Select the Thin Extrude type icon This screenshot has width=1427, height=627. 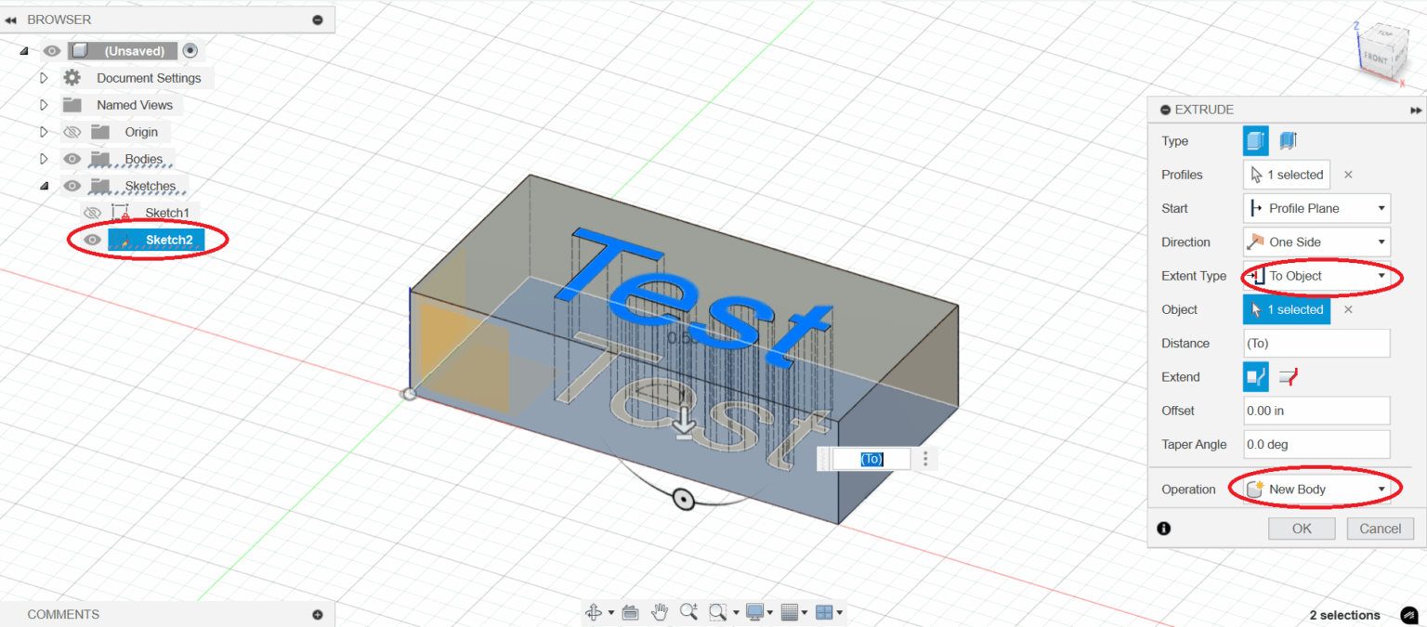[x=1288, y=141]
